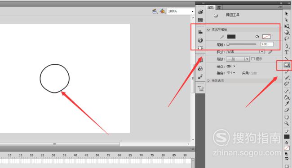Select the Eyedropper tool

click(287, 104)
